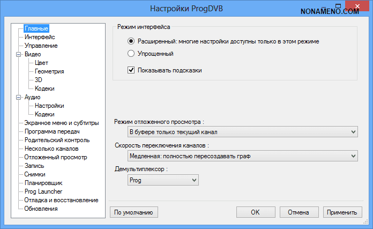Open the Демультиплексор Prog dropdown
The height and width of the screenshot is (229, 373).
click(163, 181)
